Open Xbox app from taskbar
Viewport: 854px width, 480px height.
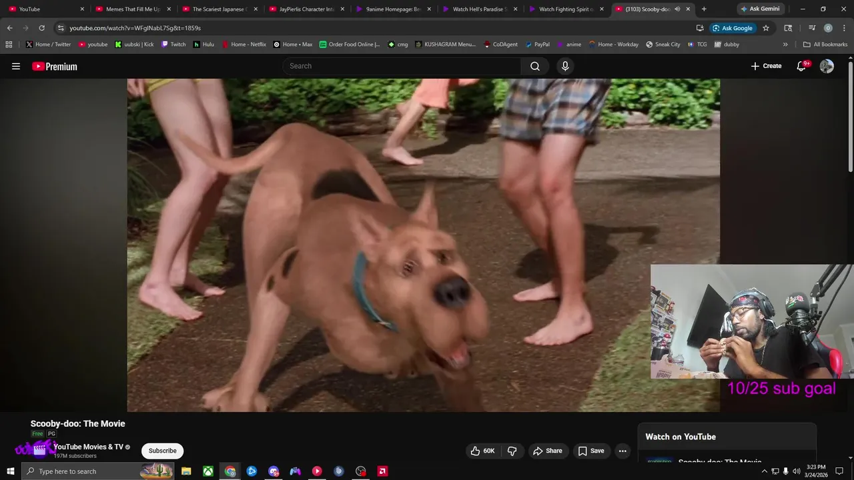click(x=208, y=471)
